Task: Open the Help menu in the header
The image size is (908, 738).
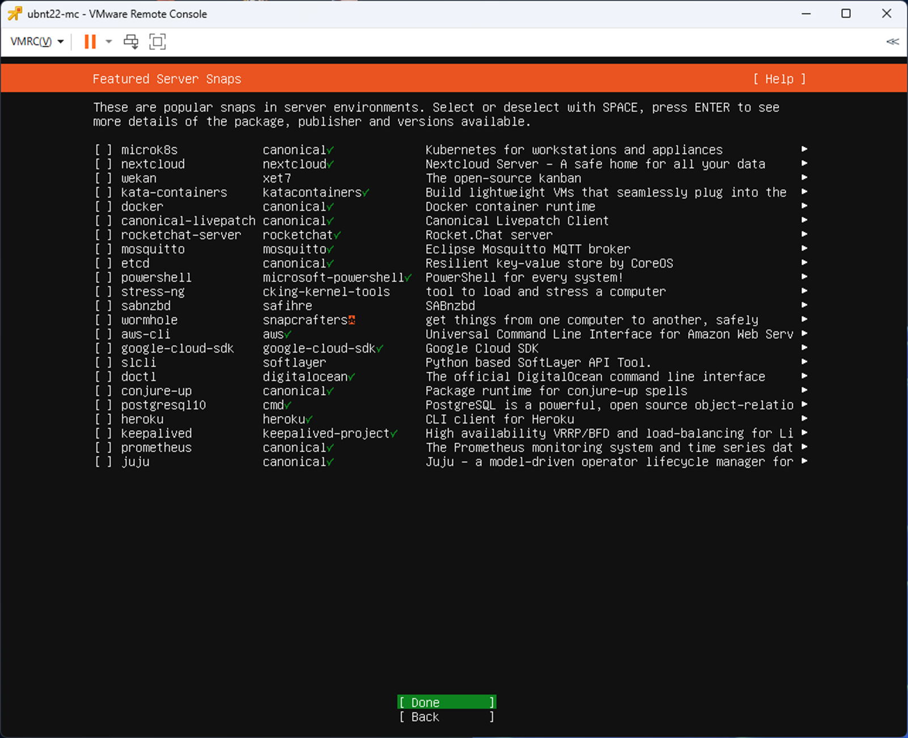Action: [x=779, y=79]
